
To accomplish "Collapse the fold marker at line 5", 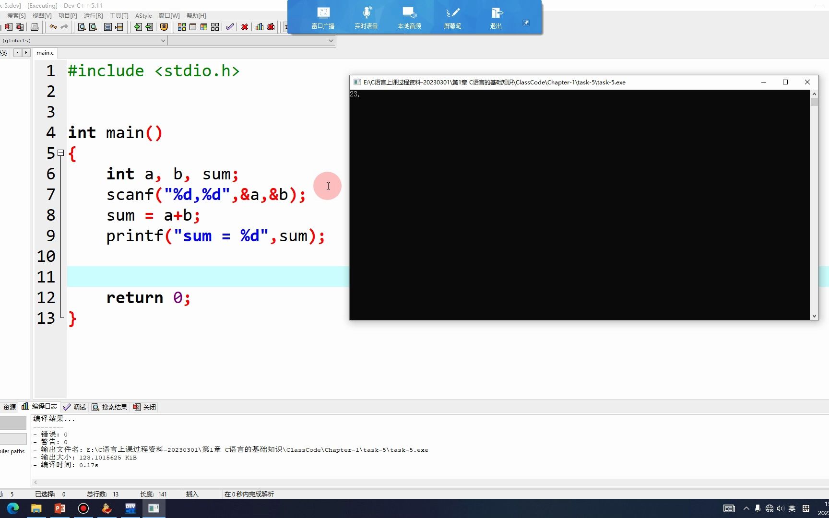I will (x=61, y=153).
